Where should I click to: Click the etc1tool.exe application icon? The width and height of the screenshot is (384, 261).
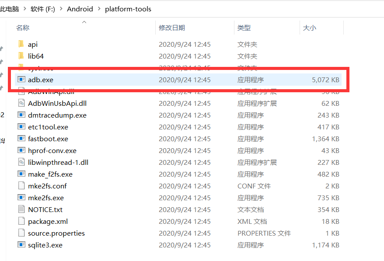(21, 127)
